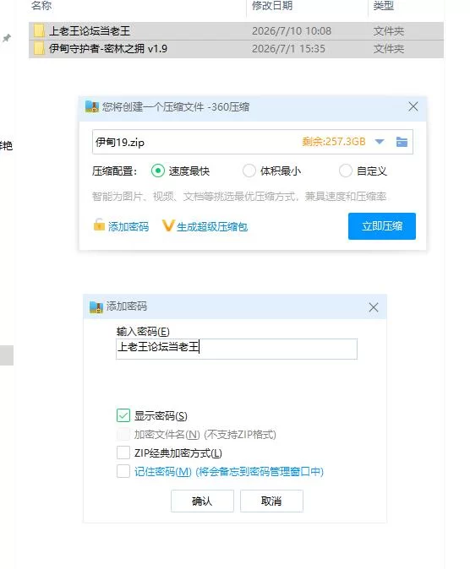The width and height of the screenshot is (470, 569).
Task: Click the 输入密码(E) password text field
Action: (x=237, y=349)
